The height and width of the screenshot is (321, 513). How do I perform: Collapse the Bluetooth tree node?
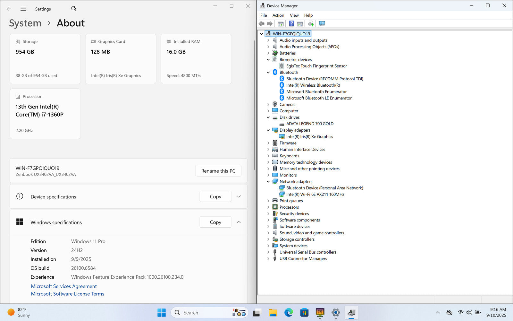click(268, 73)
